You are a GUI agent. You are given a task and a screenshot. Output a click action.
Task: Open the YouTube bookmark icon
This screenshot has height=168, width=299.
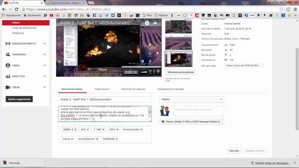[51, 15]
